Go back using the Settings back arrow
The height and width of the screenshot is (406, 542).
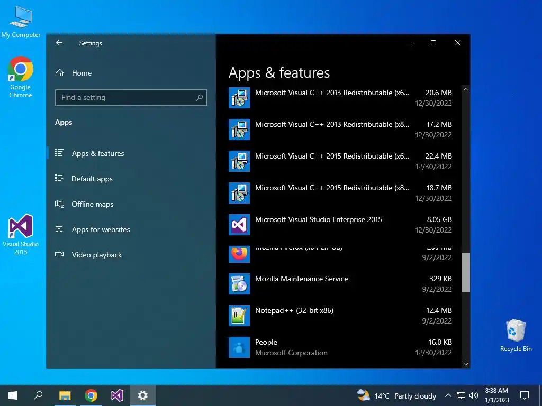[x=59, y=43]
